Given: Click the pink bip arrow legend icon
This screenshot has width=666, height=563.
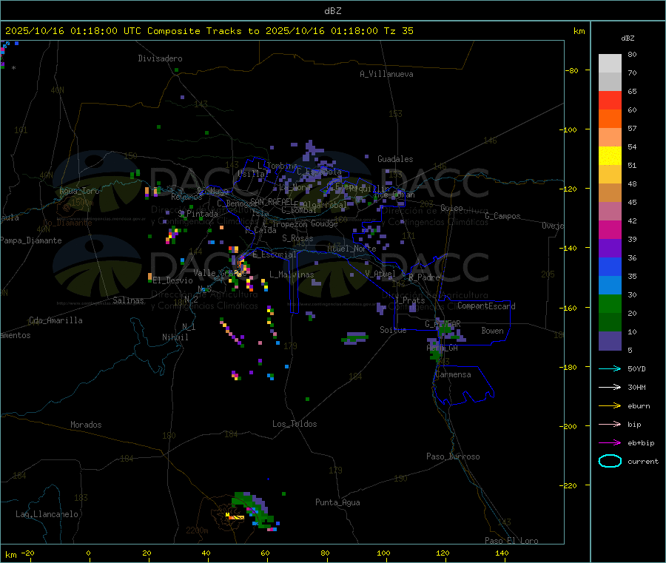Looking at the screenshot, I should pos(610,424).
